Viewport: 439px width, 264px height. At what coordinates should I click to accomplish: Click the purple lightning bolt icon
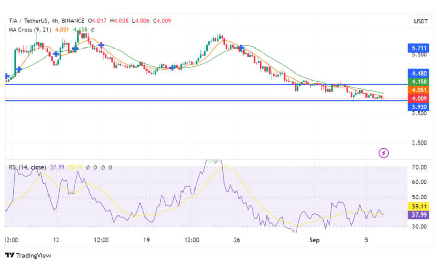click(x=384, y=152)
